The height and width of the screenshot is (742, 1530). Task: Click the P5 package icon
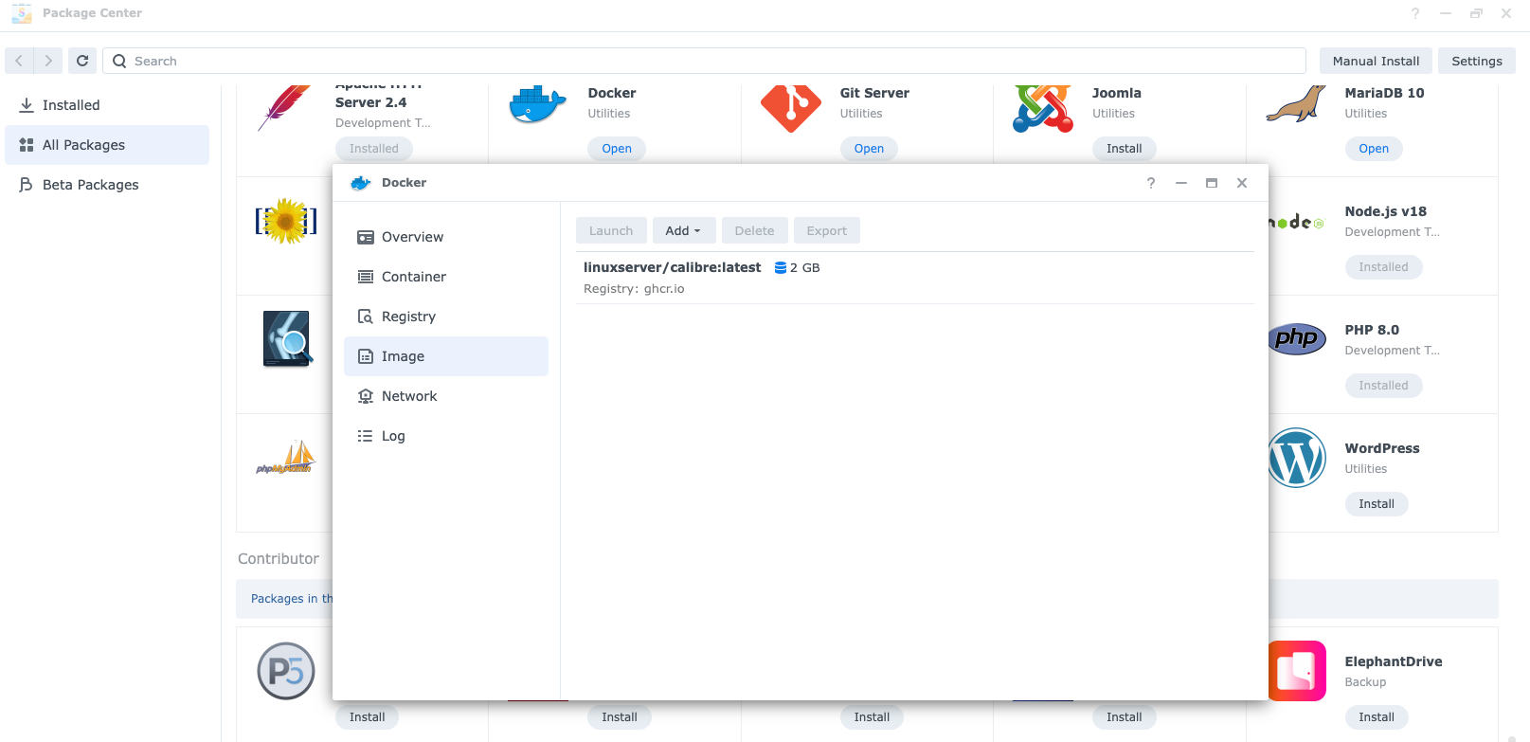286,671
